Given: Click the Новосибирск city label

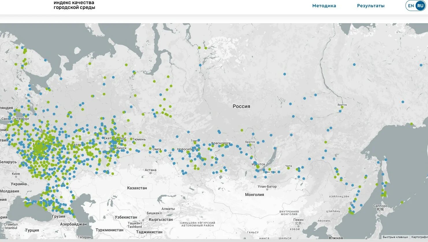Looking at the screenshot, I should 187,149.
